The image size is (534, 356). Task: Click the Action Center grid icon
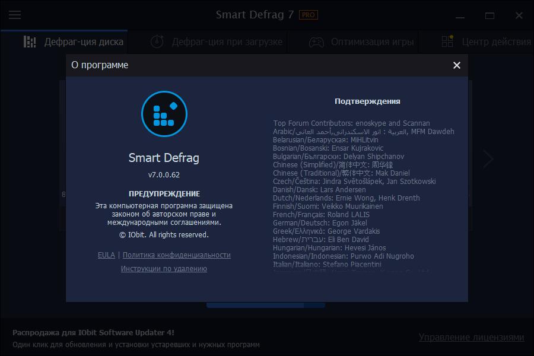(447, 41)
